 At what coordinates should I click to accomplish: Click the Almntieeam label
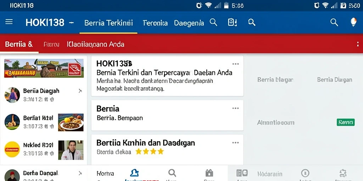pos(276,123)
